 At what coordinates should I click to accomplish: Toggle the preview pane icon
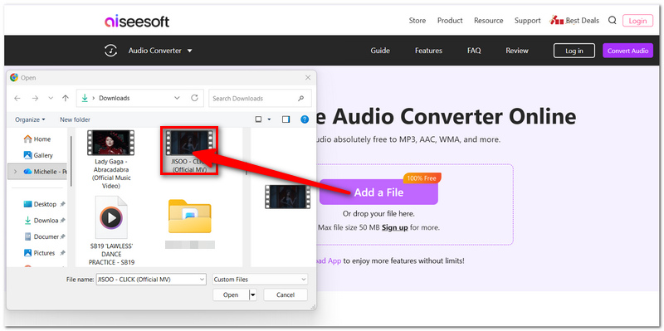point(286,119)
